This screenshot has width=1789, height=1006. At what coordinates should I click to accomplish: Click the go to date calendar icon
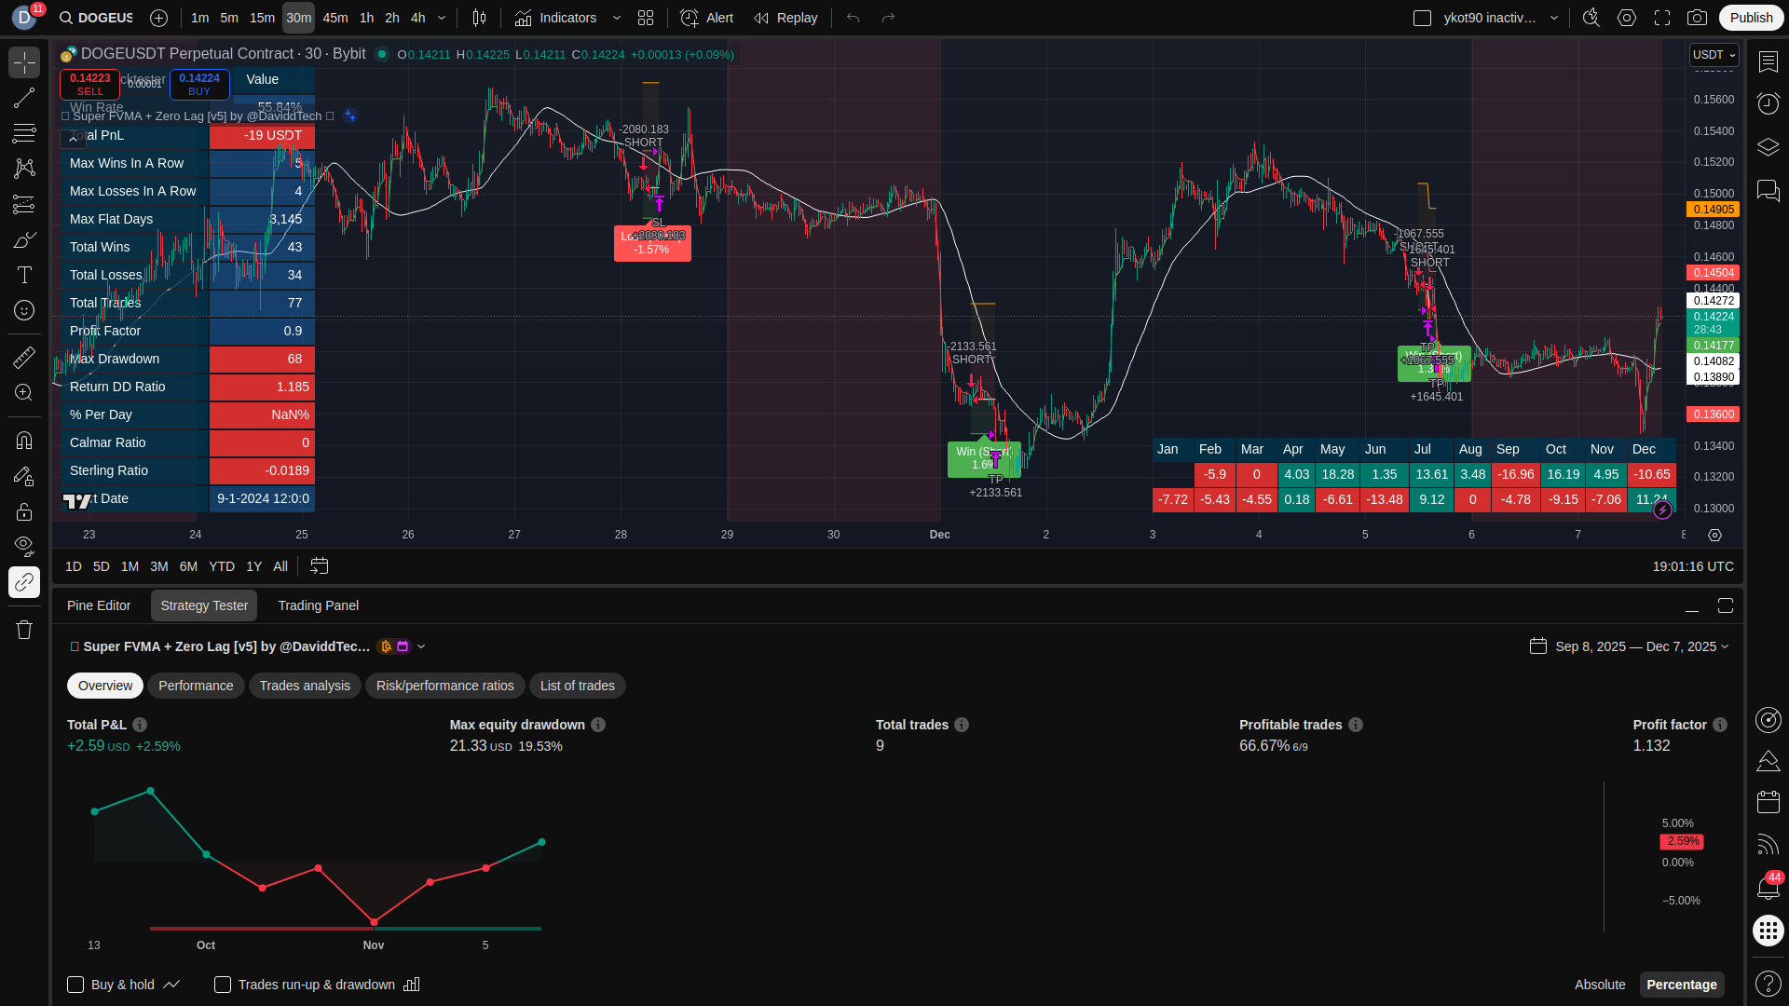[319, 566]
